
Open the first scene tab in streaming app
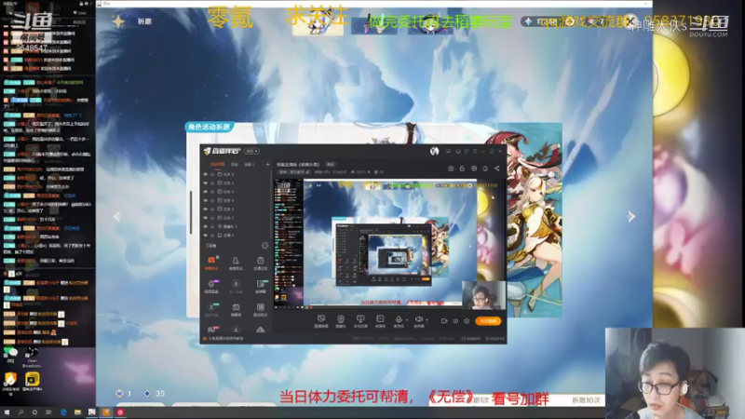[x=218, y=164]
